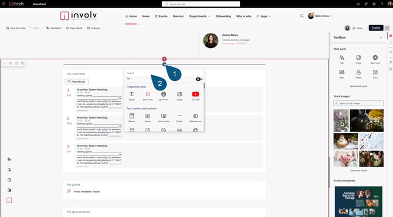Screen dimensions: 393x217
Task: Click See more media link
Action: tap(358, 171)
